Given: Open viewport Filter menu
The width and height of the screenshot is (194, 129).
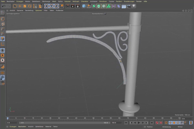Looking at the screenshot, I should (x=46, y=11).
